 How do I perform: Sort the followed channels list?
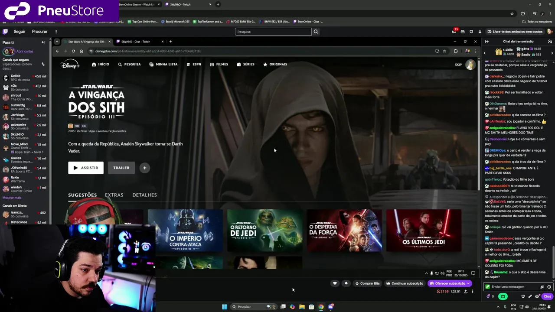(x=43, y=64)
